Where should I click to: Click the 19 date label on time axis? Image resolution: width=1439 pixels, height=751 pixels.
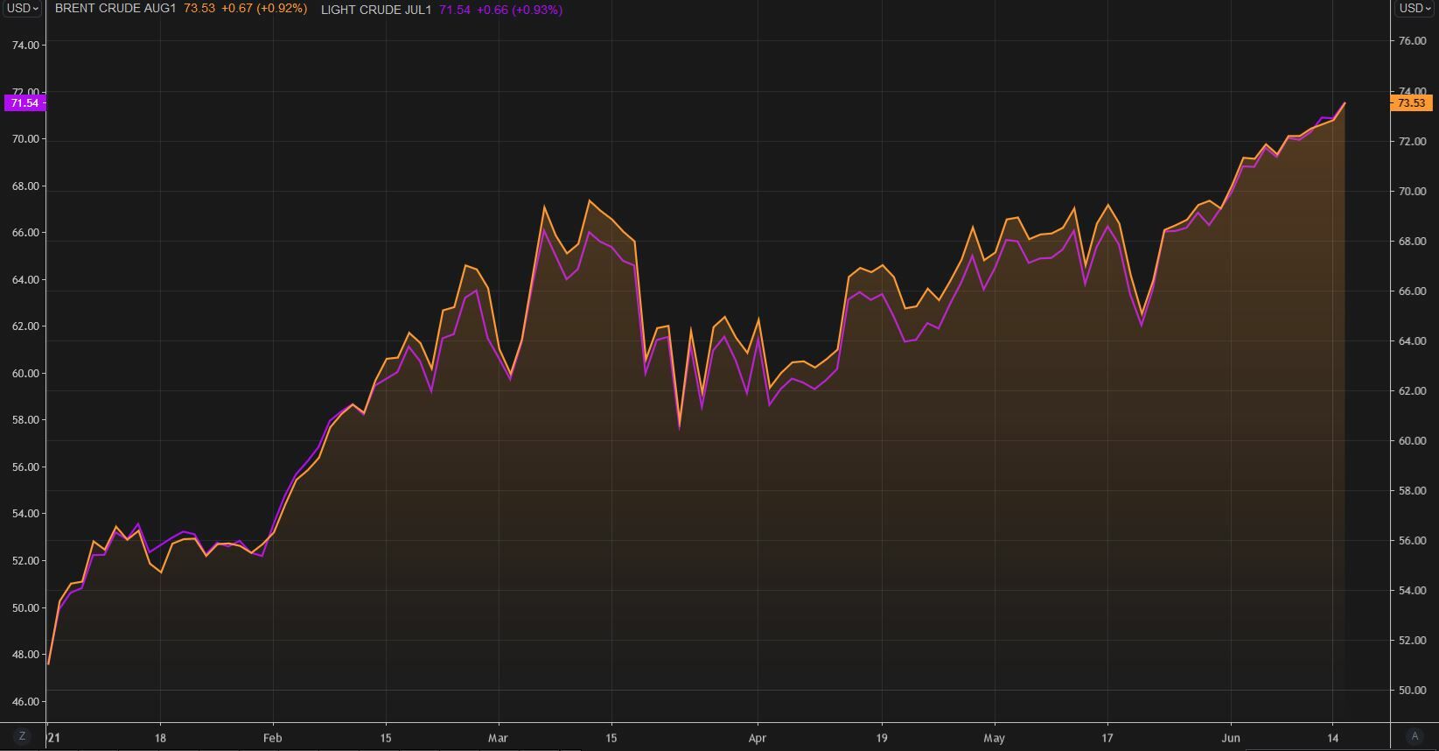882,738
